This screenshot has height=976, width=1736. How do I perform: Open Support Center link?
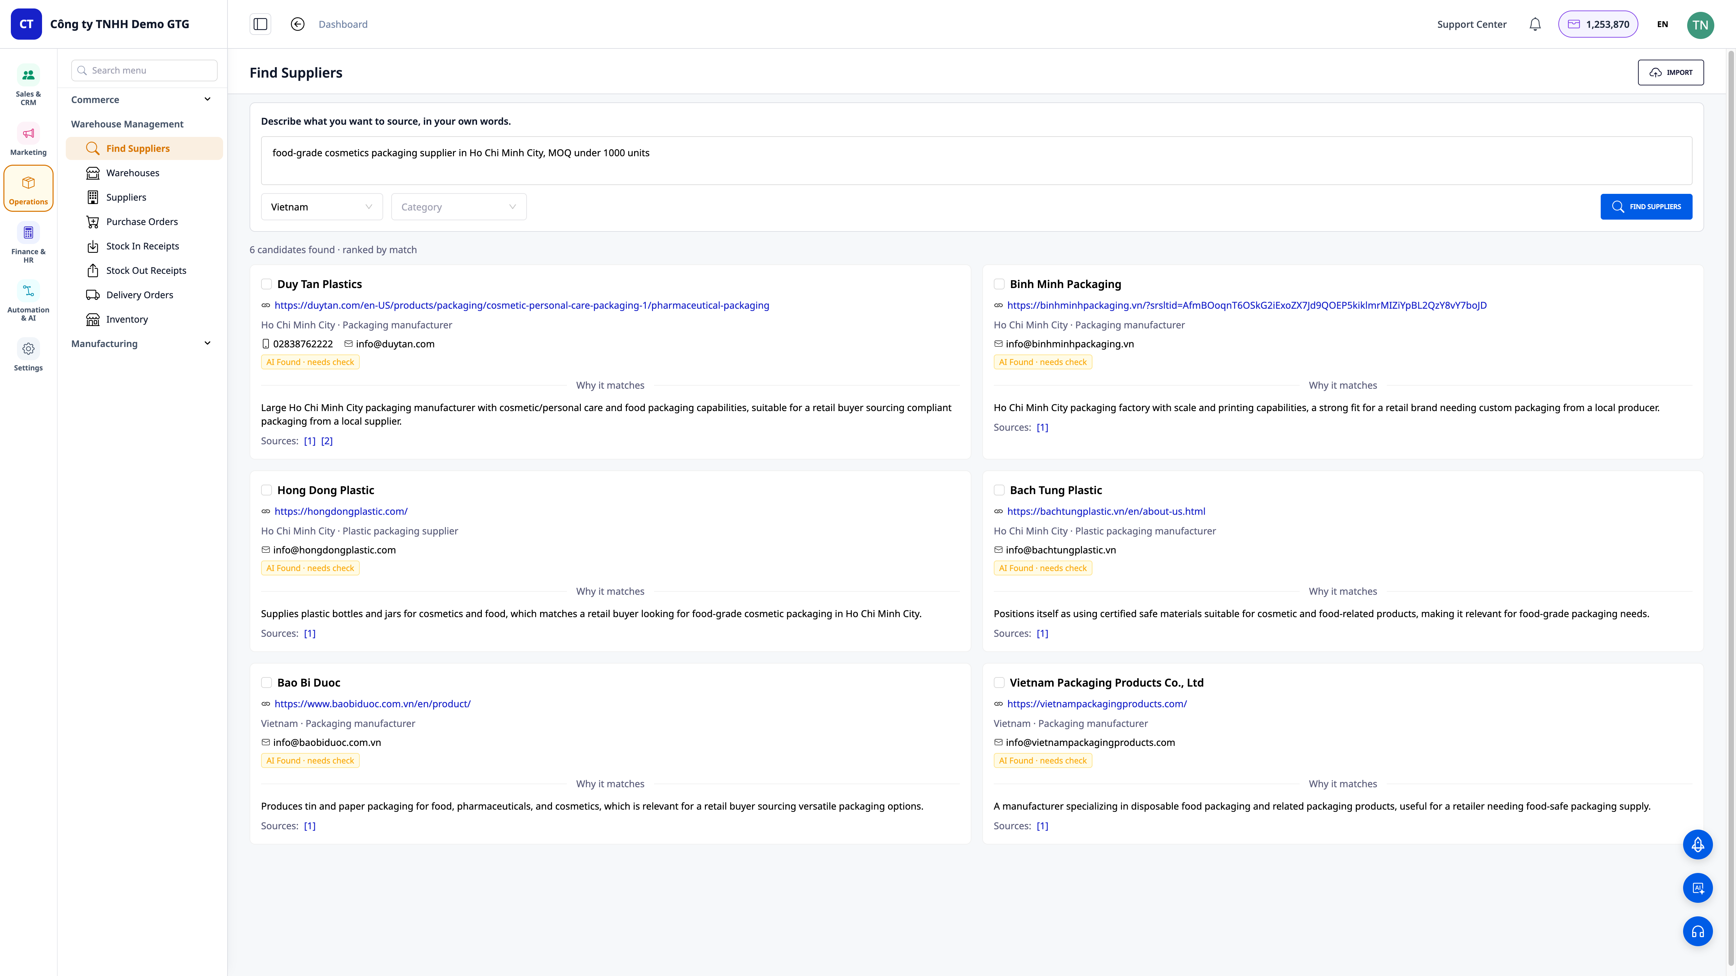pos(1471,24)
